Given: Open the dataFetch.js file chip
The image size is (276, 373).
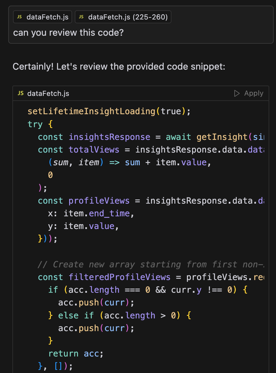Looking at the screenshot, I should (x=43, y=17).
